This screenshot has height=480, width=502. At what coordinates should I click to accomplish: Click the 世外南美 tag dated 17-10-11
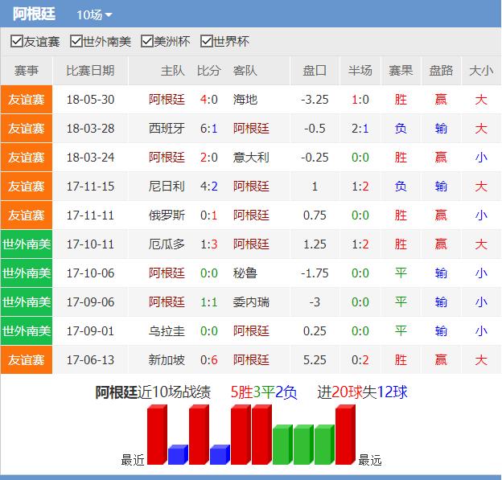click(27, 244)
